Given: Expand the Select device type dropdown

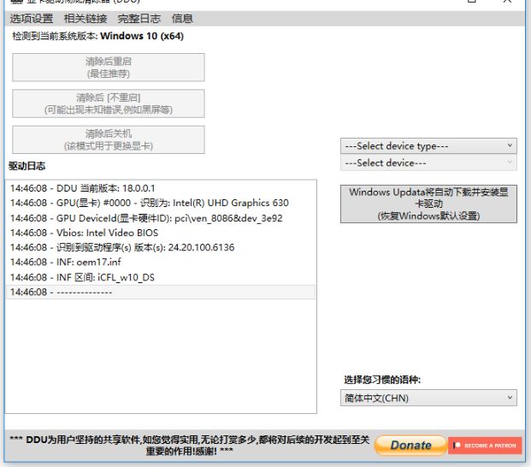Looking at the screenshot, I should click(x=428, y=146).
